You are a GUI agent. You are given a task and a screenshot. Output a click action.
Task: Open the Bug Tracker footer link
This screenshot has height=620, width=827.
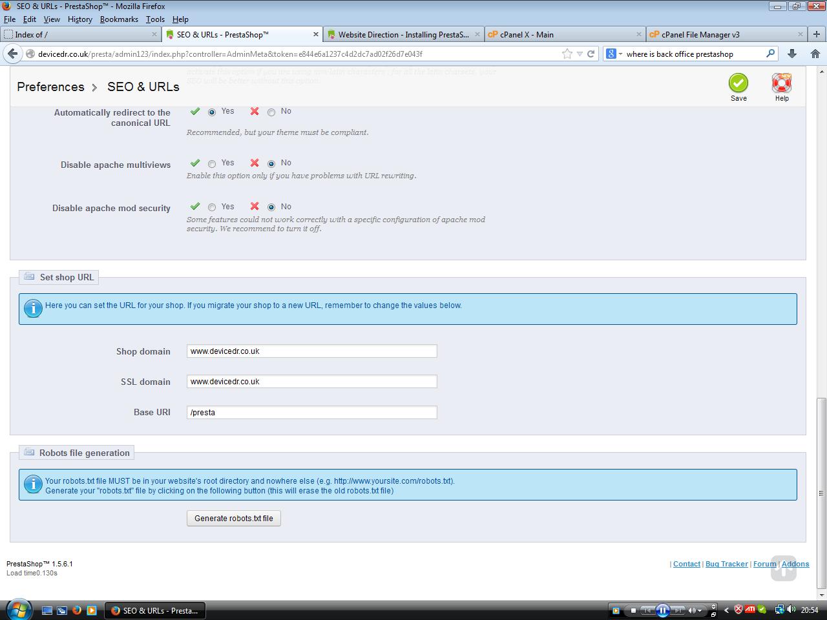[x=727, y=564]
